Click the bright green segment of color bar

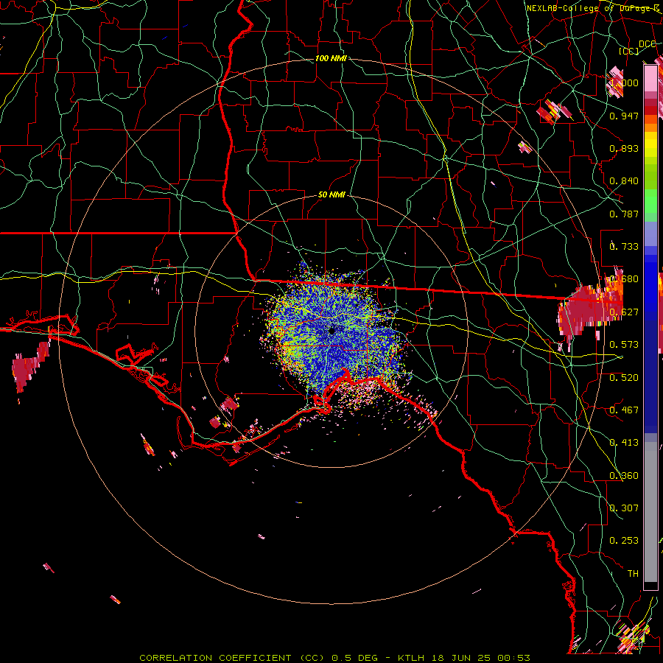pyautogui.click(x=650, y=201)
